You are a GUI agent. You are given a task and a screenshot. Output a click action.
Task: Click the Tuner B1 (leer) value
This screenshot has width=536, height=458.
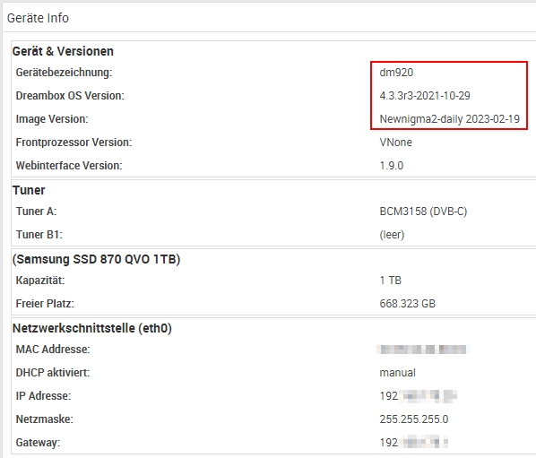click(x=392, y=235)
